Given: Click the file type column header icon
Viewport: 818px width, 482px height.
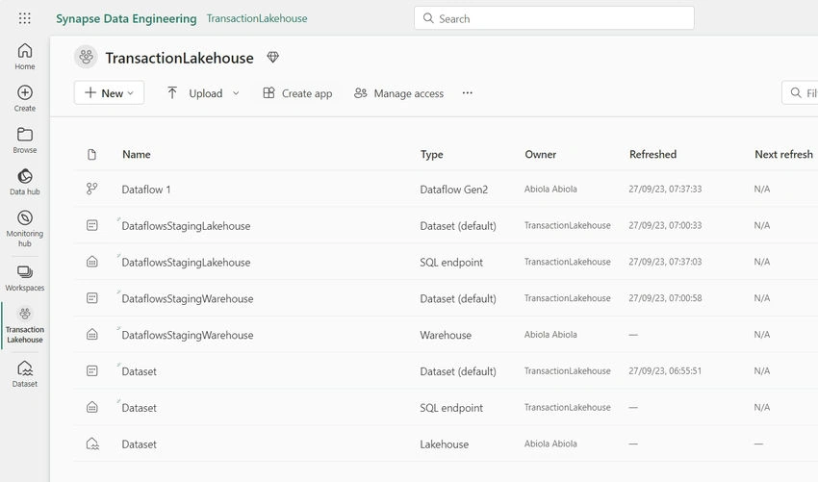Looking at the screenshot, I should tap(91, 154).
